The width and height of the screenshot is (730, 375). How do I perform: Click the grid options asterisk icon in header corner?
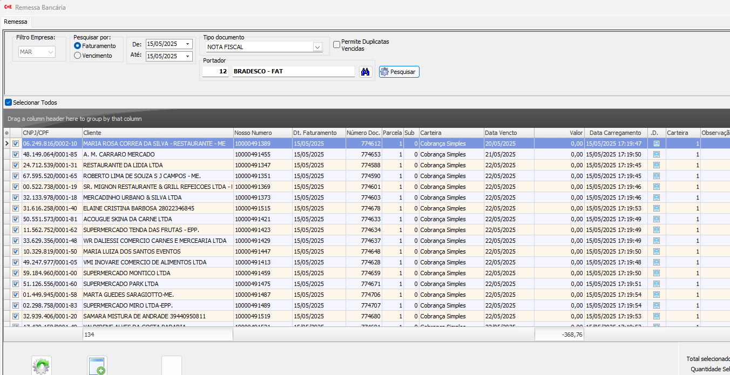[x=7, y=133]
